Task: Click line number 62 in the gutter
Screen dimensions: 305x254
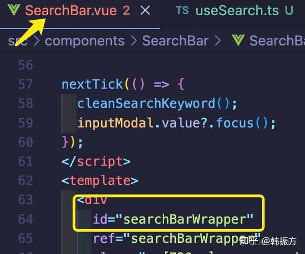Action: (25, 181)
